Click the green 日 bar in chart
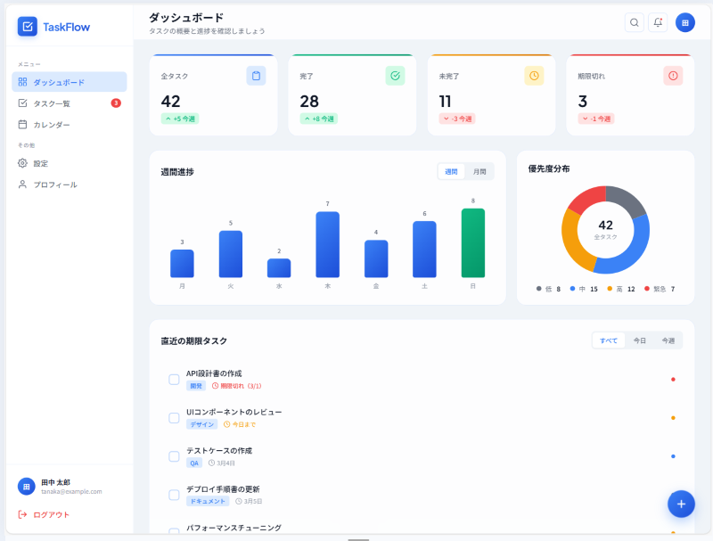This screenshot has height=541, width=713. [473, 242]
